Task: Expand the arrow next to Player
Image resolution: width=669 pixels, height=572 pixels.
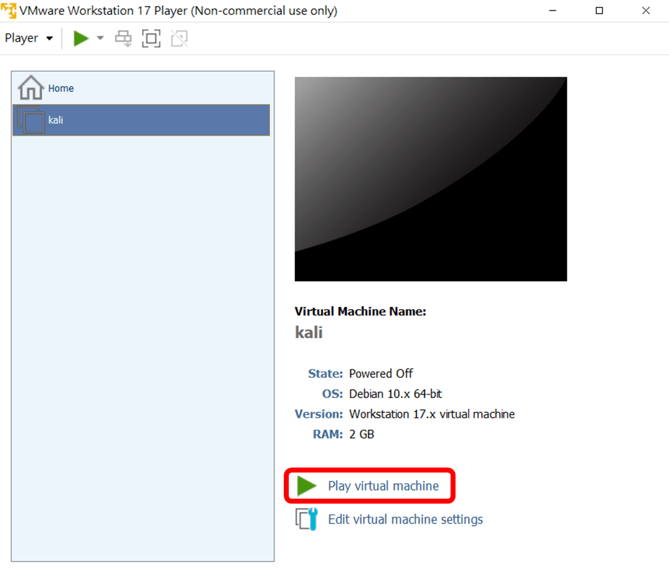Action: tap(50, 39)
